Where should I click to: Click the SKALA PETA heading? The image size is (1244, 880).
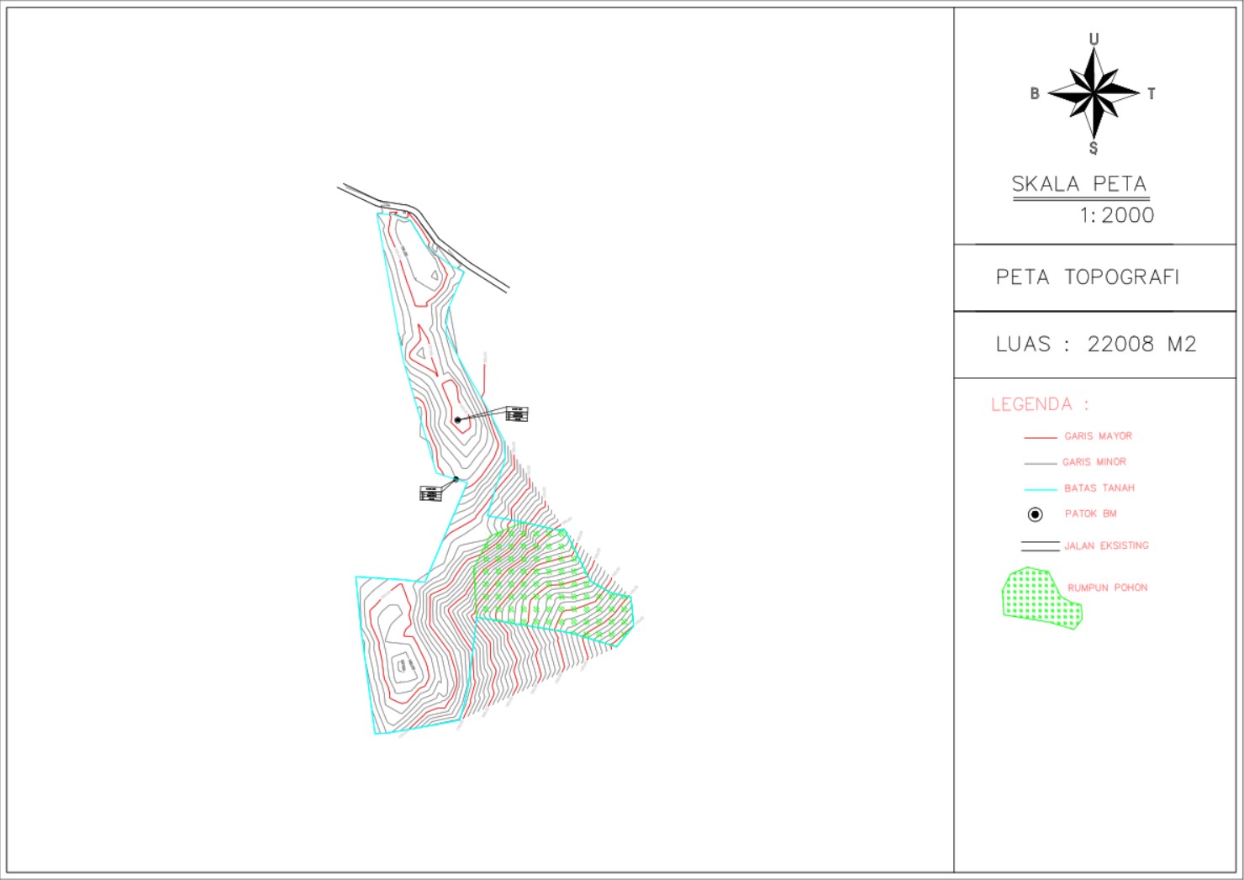[1079, 184]
